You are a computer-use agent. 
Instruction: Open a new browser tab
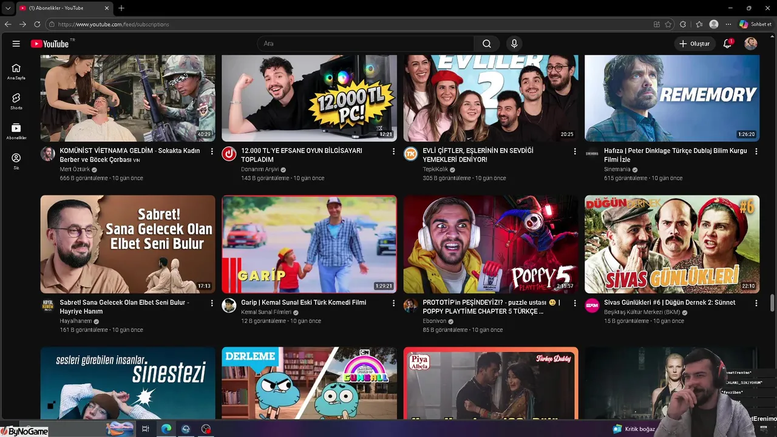[121, 8]
